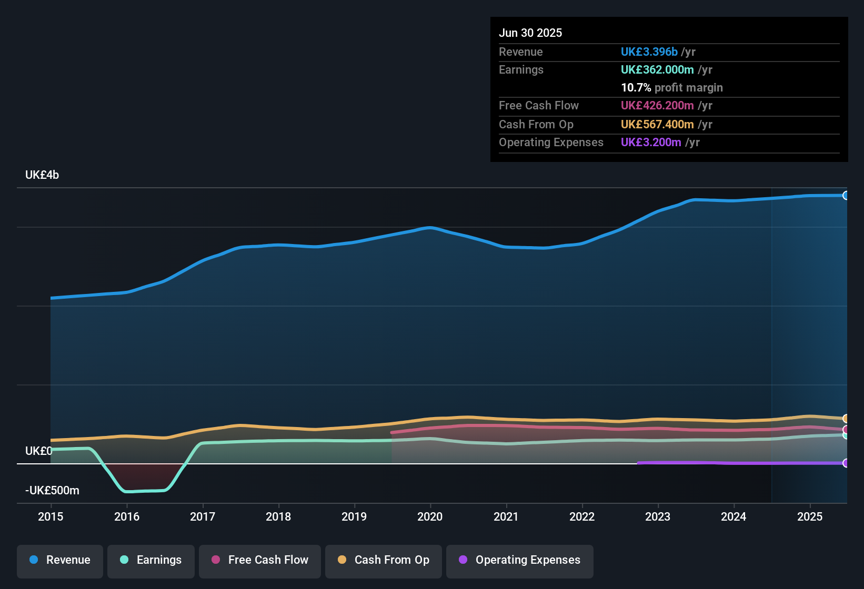Image resolution: width=864 pixels, height=589 pixels.
Task: Click the Jun 30 2025 tooltip header
Action: pyautogui.click(x=530, y=33)
